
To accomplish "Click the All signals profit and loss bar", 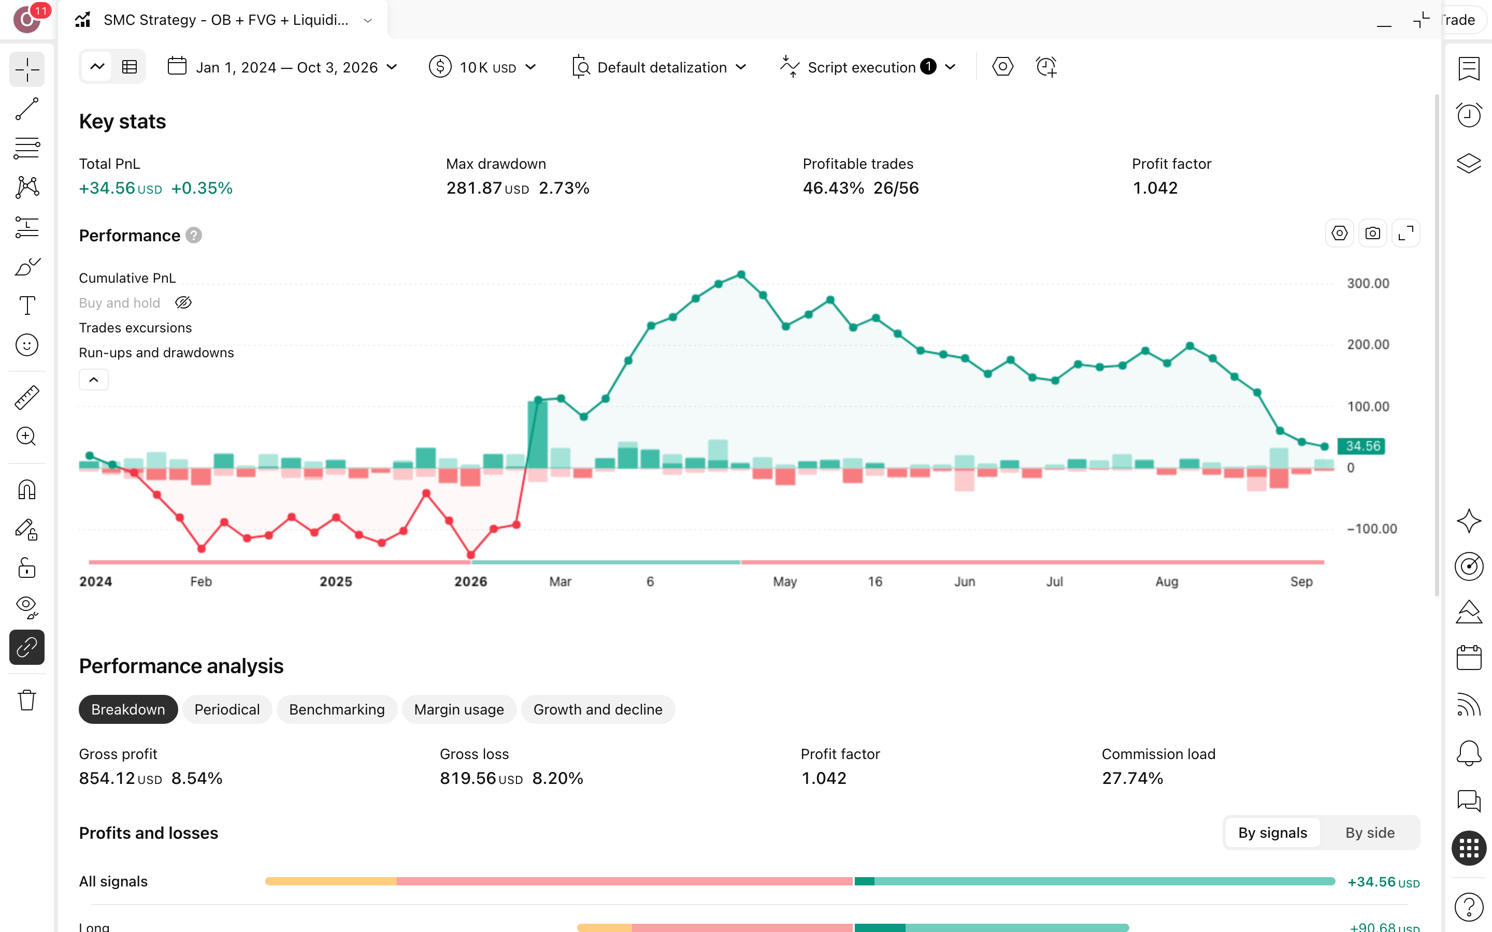I will point(800,881).
